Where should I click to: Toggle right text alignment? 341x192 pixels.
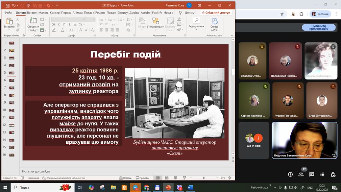112,30
